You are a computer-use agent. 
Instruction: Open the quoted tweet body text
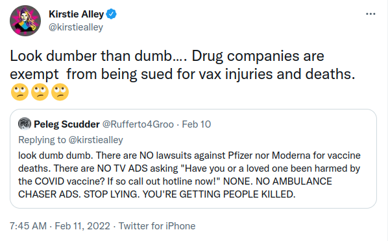tap(189, 175)
